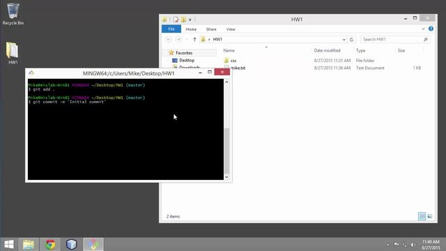Sort by Date modified column

(327, 50)
